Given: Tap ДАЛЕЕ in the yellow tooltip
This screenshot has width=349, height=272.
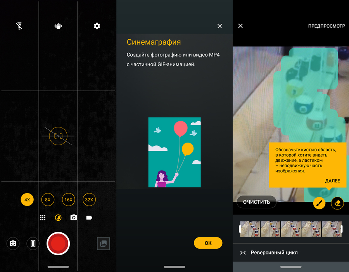Looking at the screenshot, I should (x=333, y=181).
